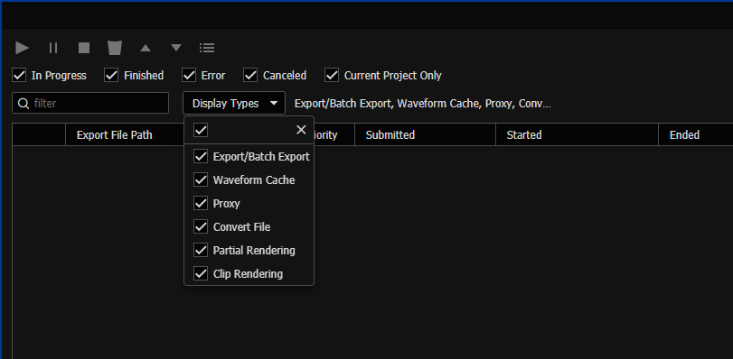Open the list view icon

pos(207,48)
